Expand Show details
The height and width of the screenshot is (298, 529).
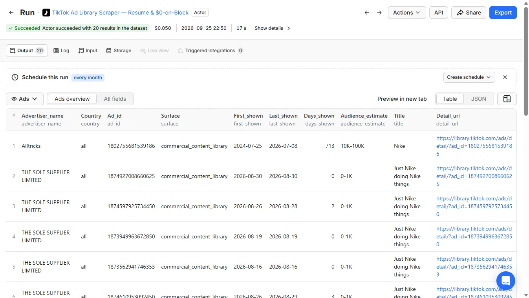273,28
